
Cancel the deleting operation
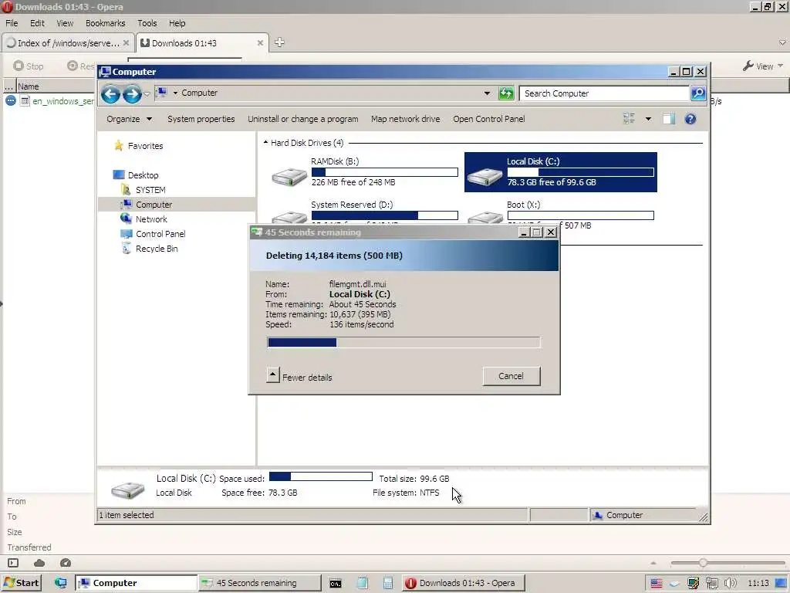[x=511, y=376]
